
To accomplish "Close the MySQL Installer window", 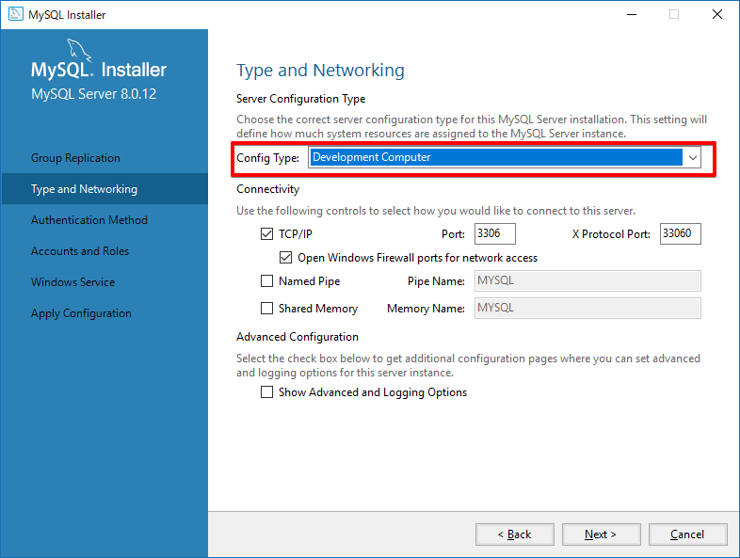I will pyautogui.click(x=717, y=15).
